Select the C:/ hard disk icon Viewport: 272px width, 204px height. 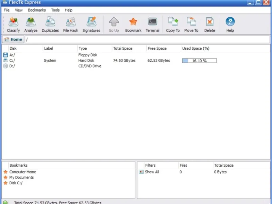pyautogui.click(x=5, y=61)
